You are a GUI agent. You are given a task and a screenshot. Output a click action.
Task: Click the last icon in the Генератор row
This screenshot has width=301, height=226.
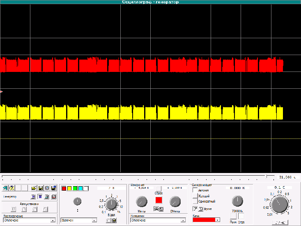coord(53,197)
